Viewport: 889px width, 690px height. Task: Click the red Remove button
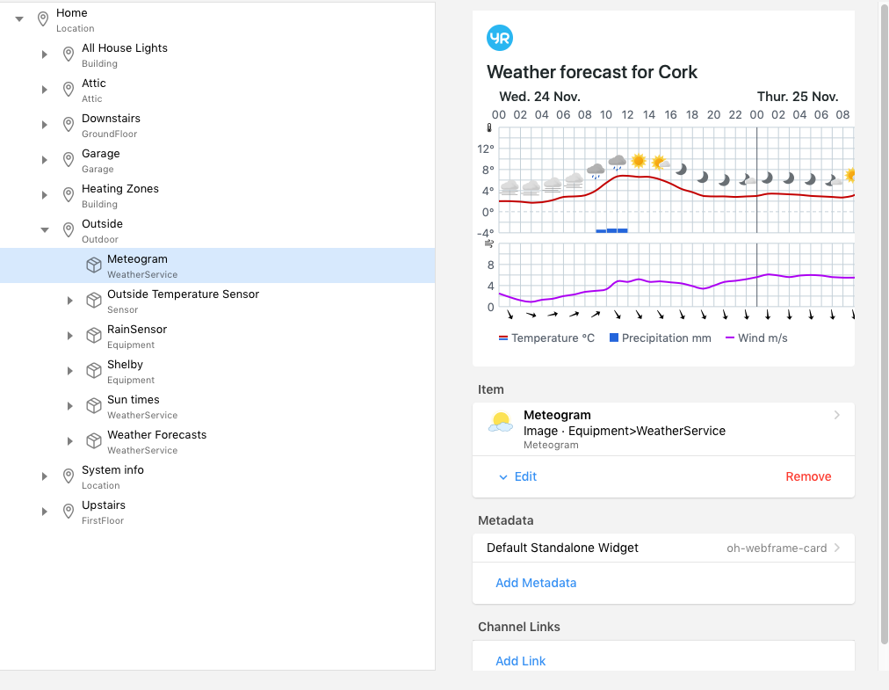click(x=808, y=476)
